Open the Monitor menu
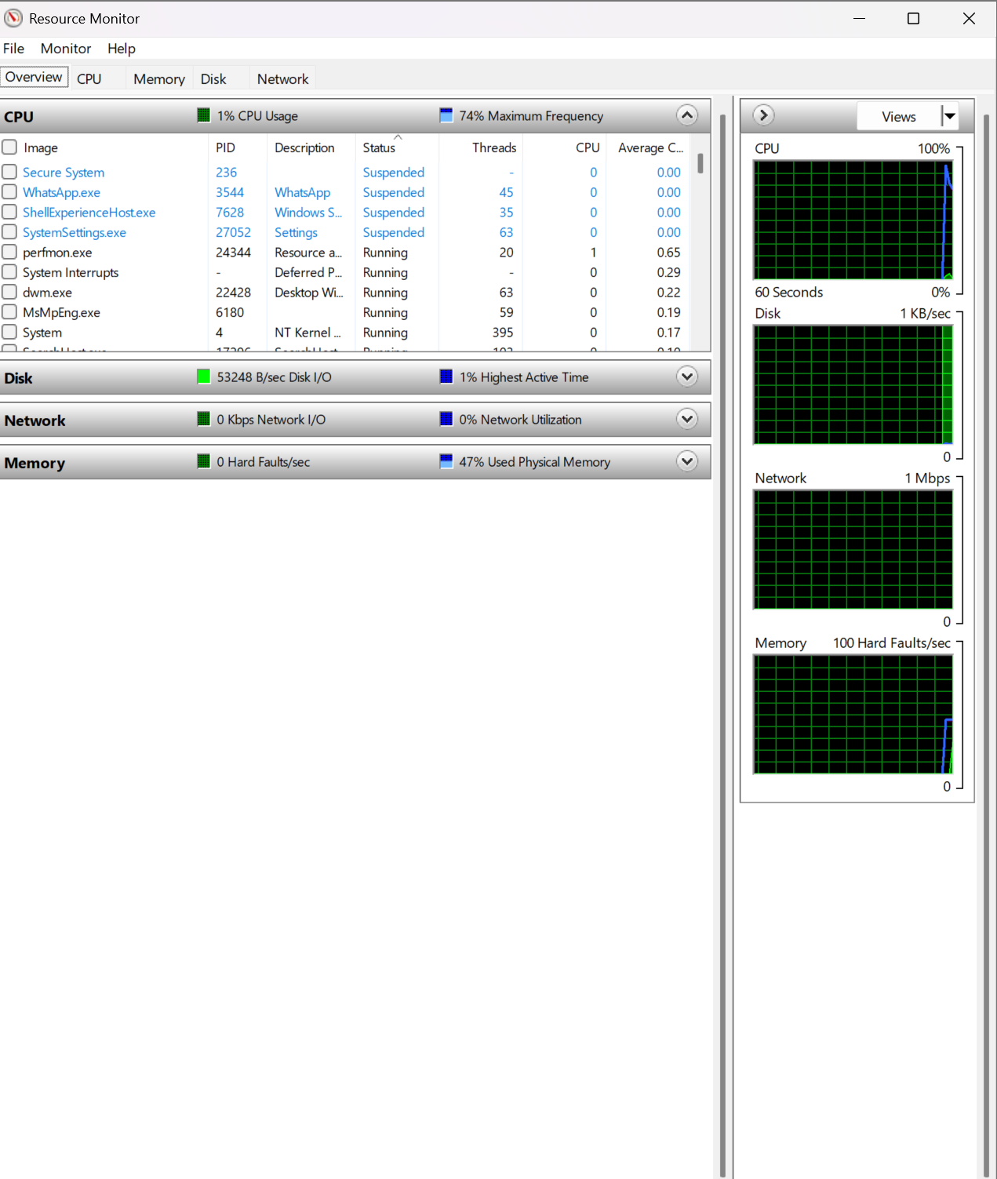The image size is (997, 1179). (66, 49)
